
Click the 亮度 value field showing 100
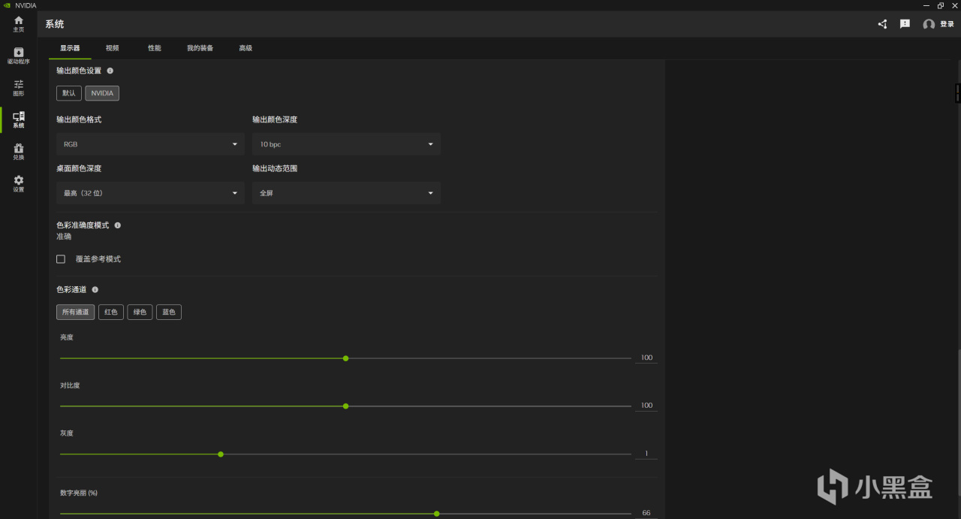(x=646, y=358)
